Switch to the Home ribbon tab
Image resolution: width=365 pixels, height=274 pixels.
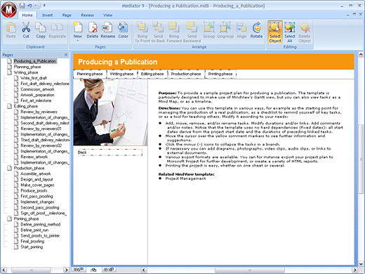[27, 15]
